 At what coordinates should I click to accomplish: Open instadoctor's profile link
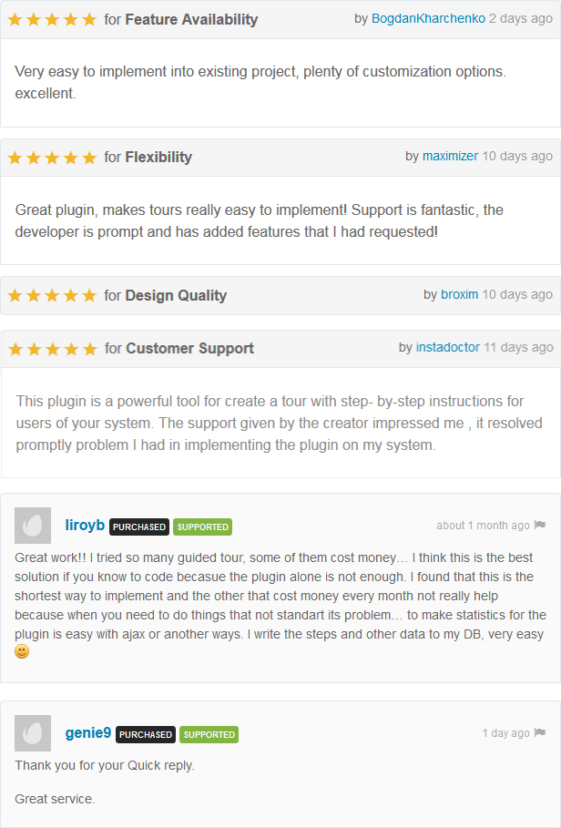click(x=447, y=347)
